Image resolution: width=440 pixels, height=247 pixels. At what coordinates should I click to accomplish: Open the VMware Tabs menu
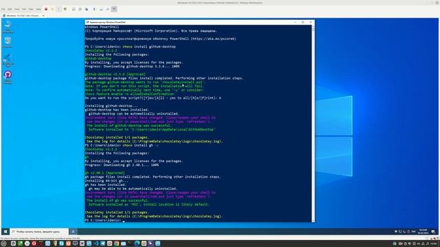click(x=31, y=9)
